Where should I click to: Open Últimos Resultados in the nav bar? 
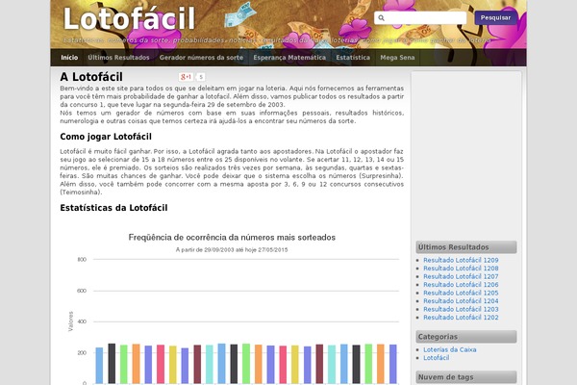pyautogui.click(x=118, y=58)
